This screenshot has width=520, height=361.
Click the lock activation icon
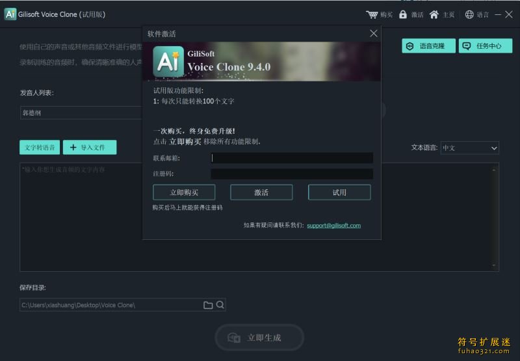point(402,14)
